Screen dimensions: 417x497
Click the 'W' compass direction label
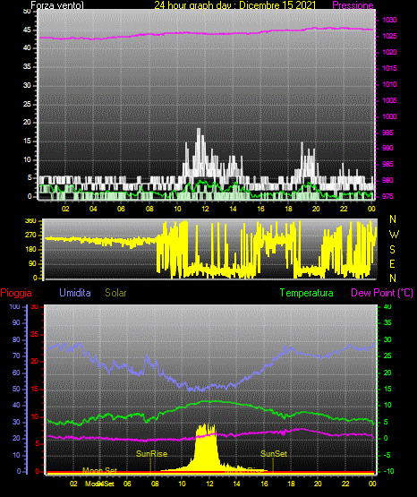pos(394,235)
